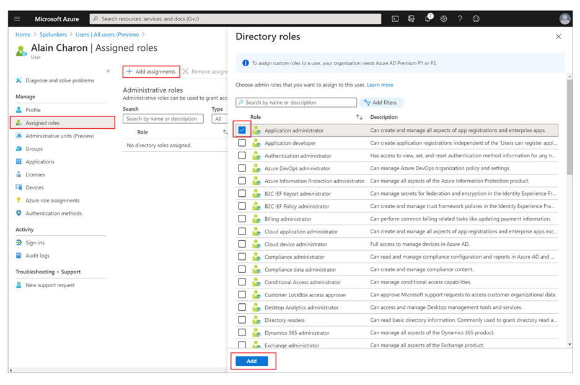Click the info icon in Premium notice

point(245,63)
